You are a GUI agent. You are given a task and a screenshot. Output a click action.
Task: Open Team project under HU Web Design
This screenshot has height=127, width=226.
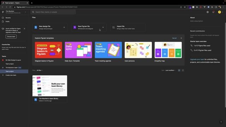pyautogui.click(x=10, y=64)
